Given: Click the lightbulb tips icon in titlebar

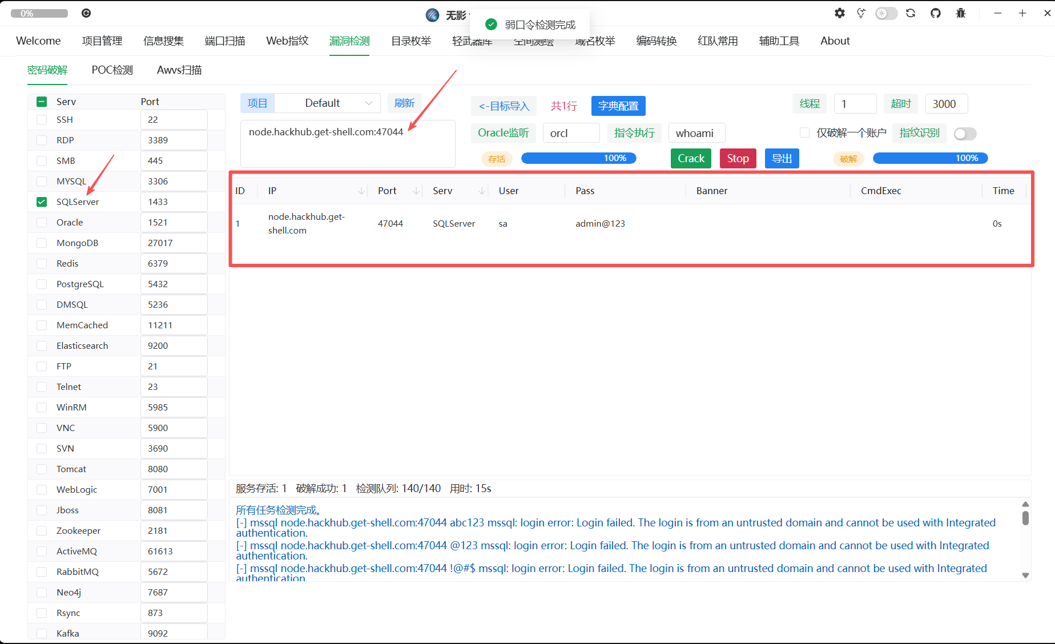Looking at the screenshot, I should [x=861, y=13].
